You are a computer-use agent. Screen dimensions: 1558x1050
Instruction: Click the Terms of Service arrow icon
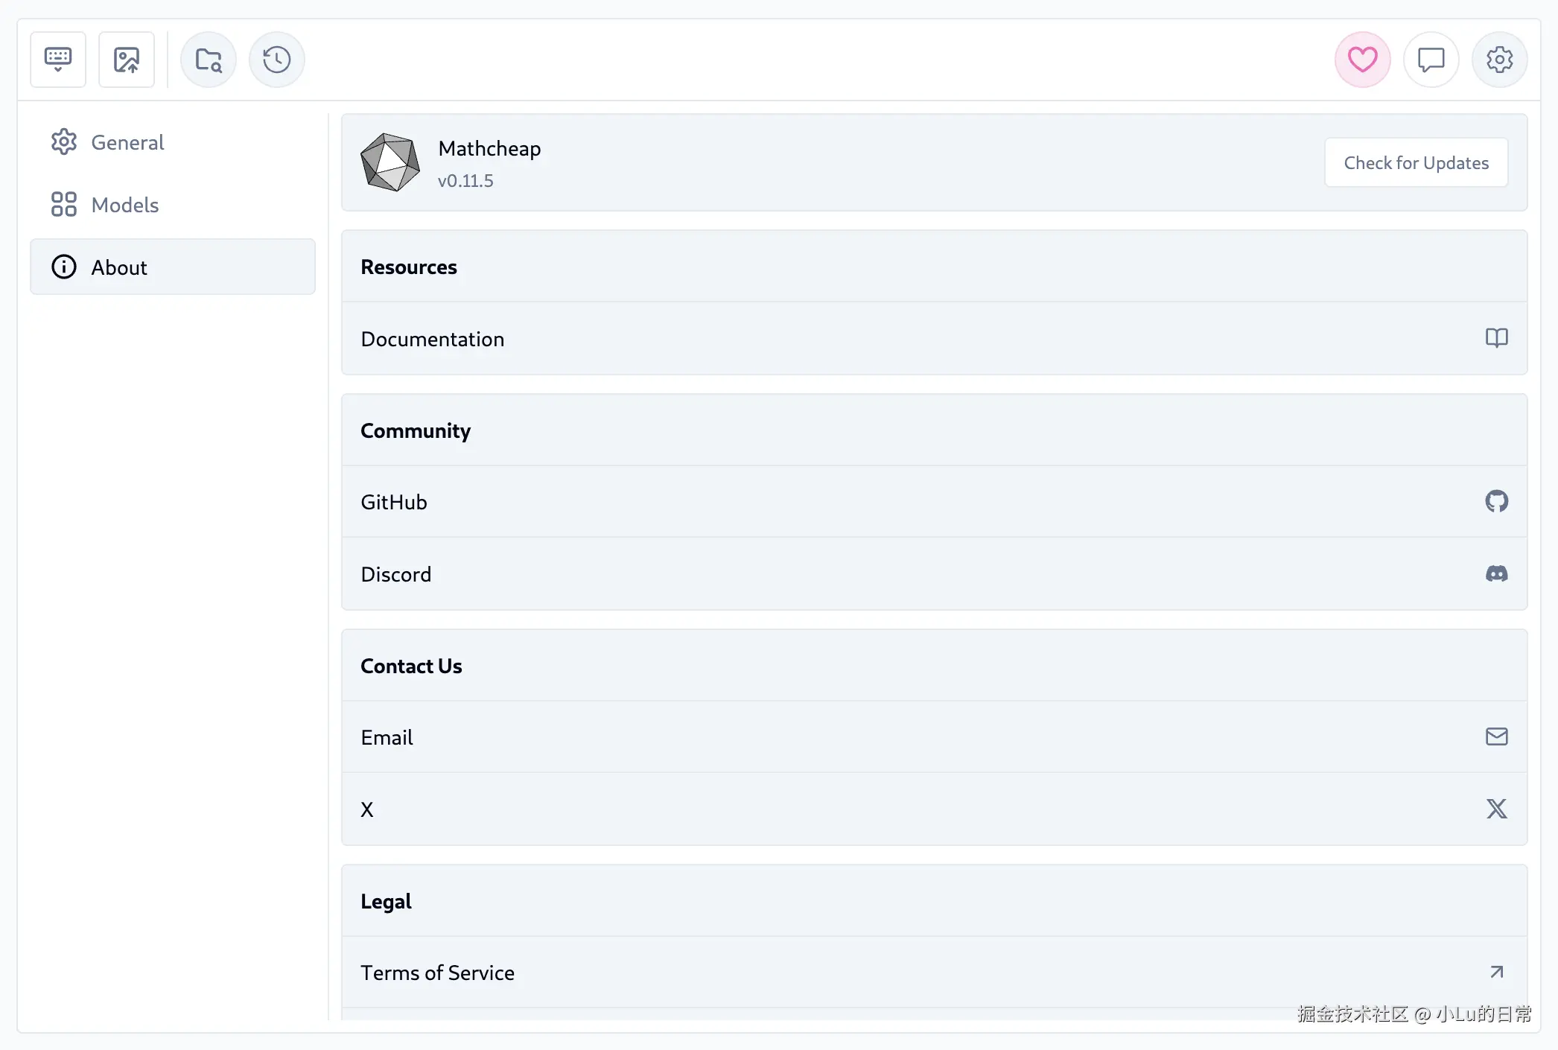click(x=1496, y=972)
